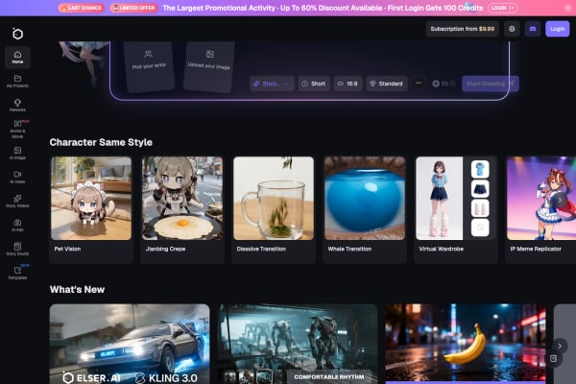
Task: Open My Projects from the sidebar
Action: [17, 82]
